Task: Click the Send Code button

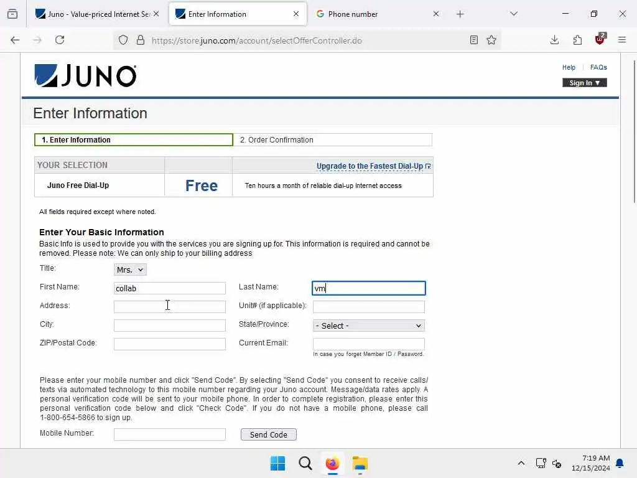Action: [269, 434]
